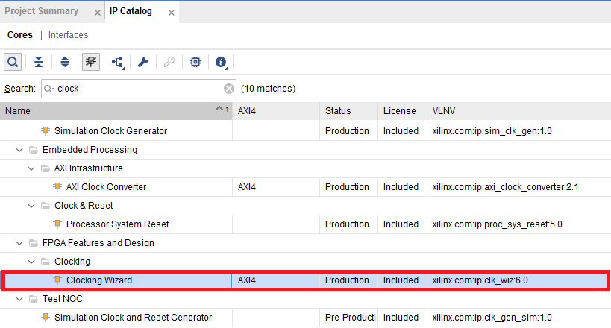Collapse the Clock & Reset folder

31,206
